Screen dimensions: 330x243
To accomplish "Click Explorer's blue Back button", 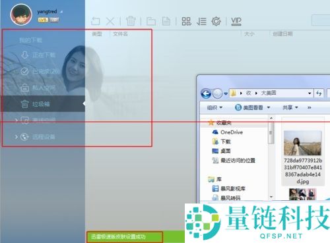I will point(206,94).
